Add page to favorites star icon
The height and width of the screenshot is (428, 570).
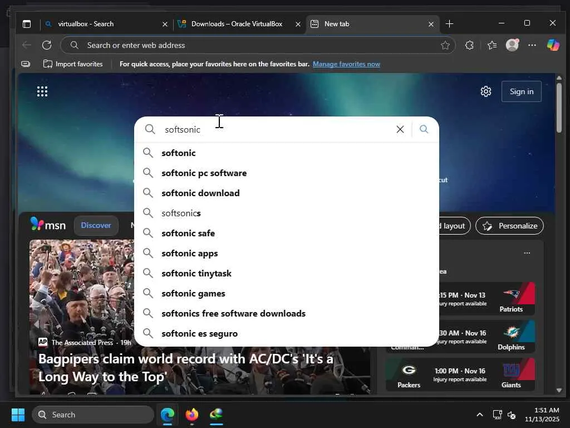click(445, 45)
